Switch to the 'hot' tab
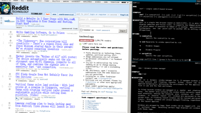This screenshot has width=201, height=113. click(x=48, y=14)
